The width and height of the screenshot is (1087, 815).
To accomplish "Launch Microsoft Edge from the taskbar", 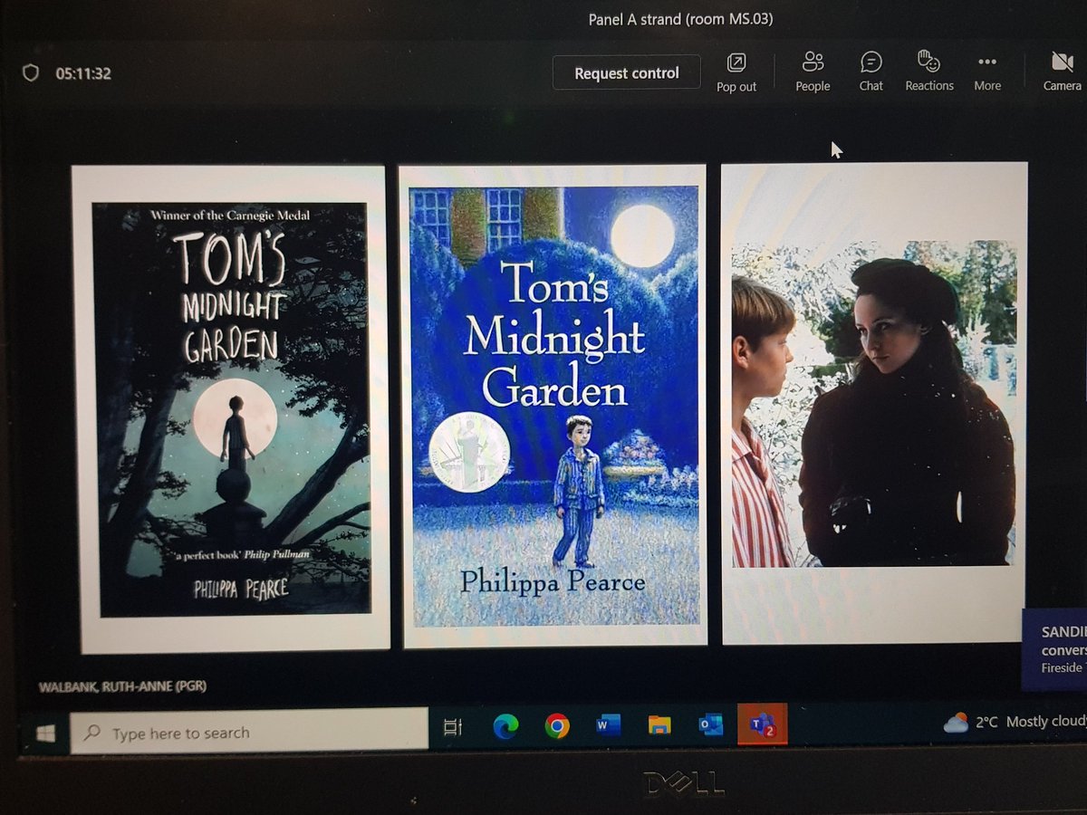I will [505, 726].
